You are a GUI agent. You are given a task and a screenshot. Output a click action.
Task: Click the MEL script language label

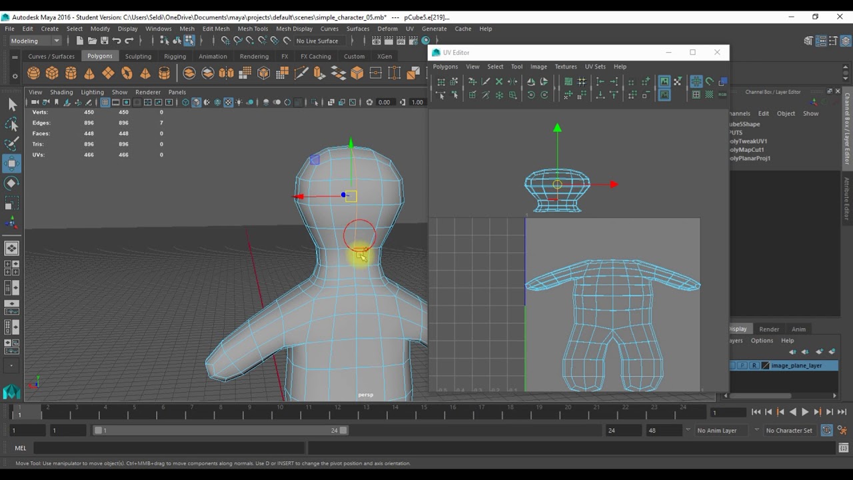[x=21, y=448]
